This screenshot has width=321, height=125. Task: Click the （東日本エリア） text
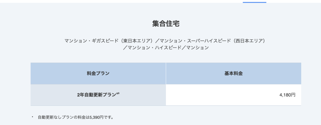pyautogui.click(x=136, y=41)
